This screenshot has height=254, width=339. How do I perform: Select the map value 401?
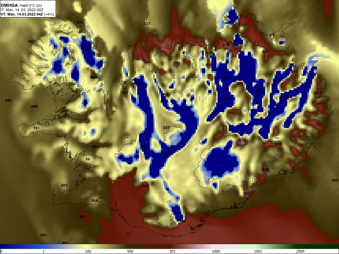[65, 243]
